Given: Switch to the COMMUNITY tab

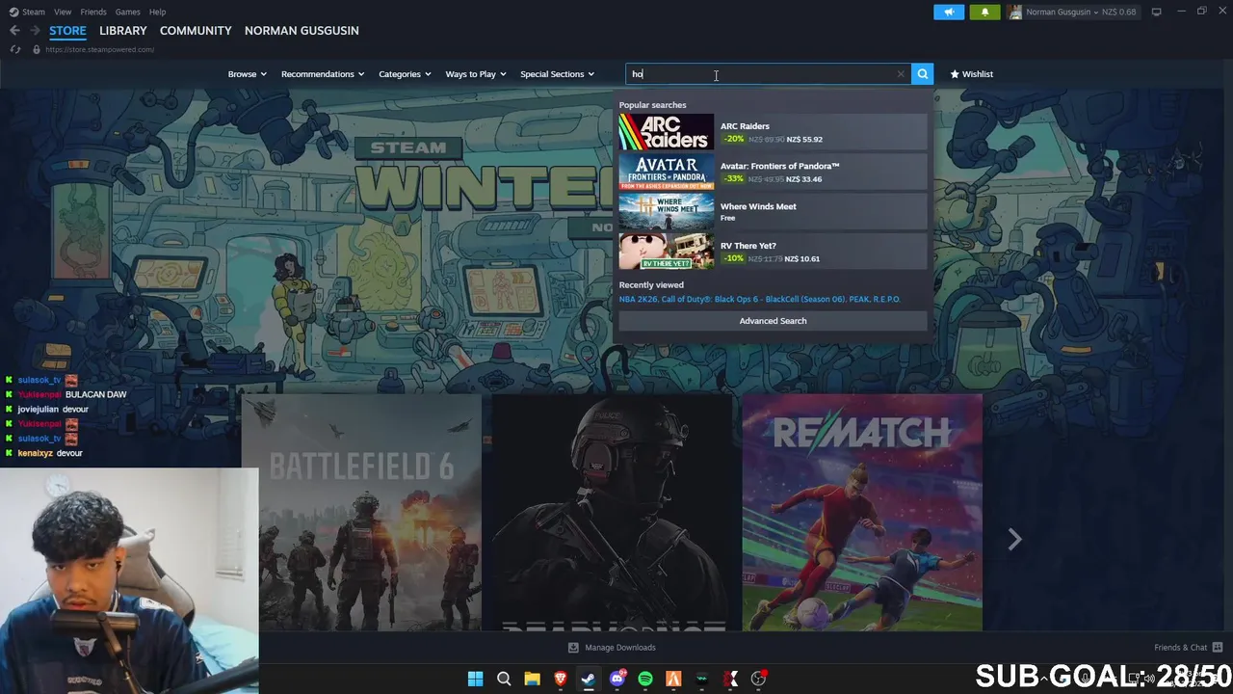Looking at the screenshot, I should coord(196,31).
